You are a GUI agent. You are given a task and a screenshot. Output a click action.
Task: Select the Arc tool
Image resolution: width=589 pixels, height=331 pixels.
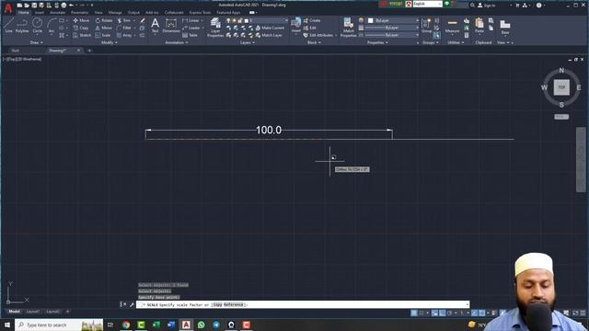[x=52, y=26]
